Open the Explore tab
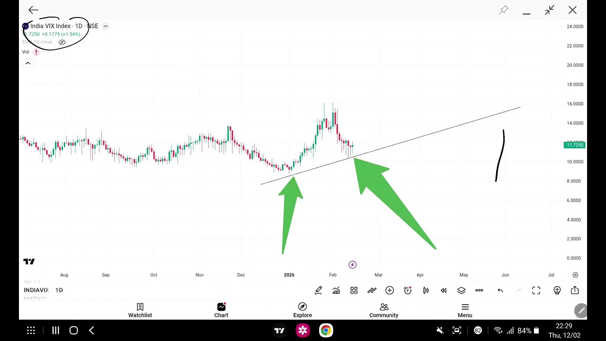 coord(303,310)
